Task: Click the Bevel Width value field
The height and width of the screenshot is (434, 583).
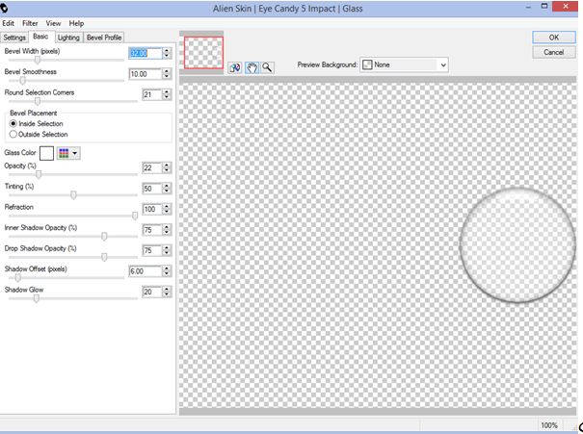Action: coord(146,53)
